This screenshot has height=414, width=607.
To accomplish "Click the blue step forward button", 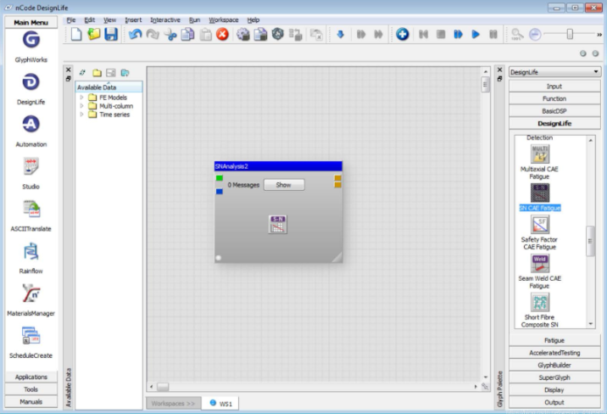I will (459, 35).
